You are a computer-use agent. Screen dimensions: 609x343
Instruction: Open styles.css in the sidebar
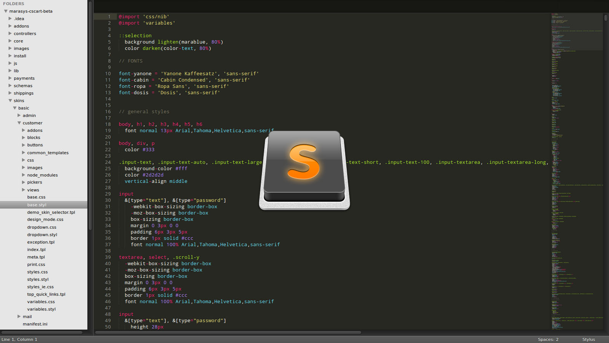tap(37, 272)
